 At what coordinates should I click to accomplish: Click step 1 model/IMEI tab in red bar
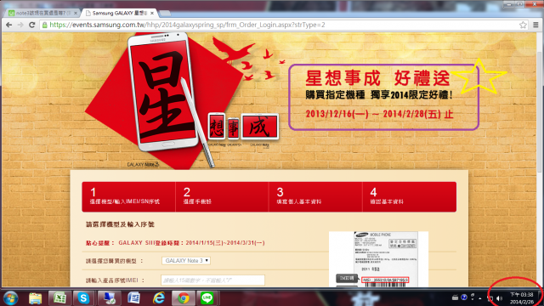(x=128, y=196)
